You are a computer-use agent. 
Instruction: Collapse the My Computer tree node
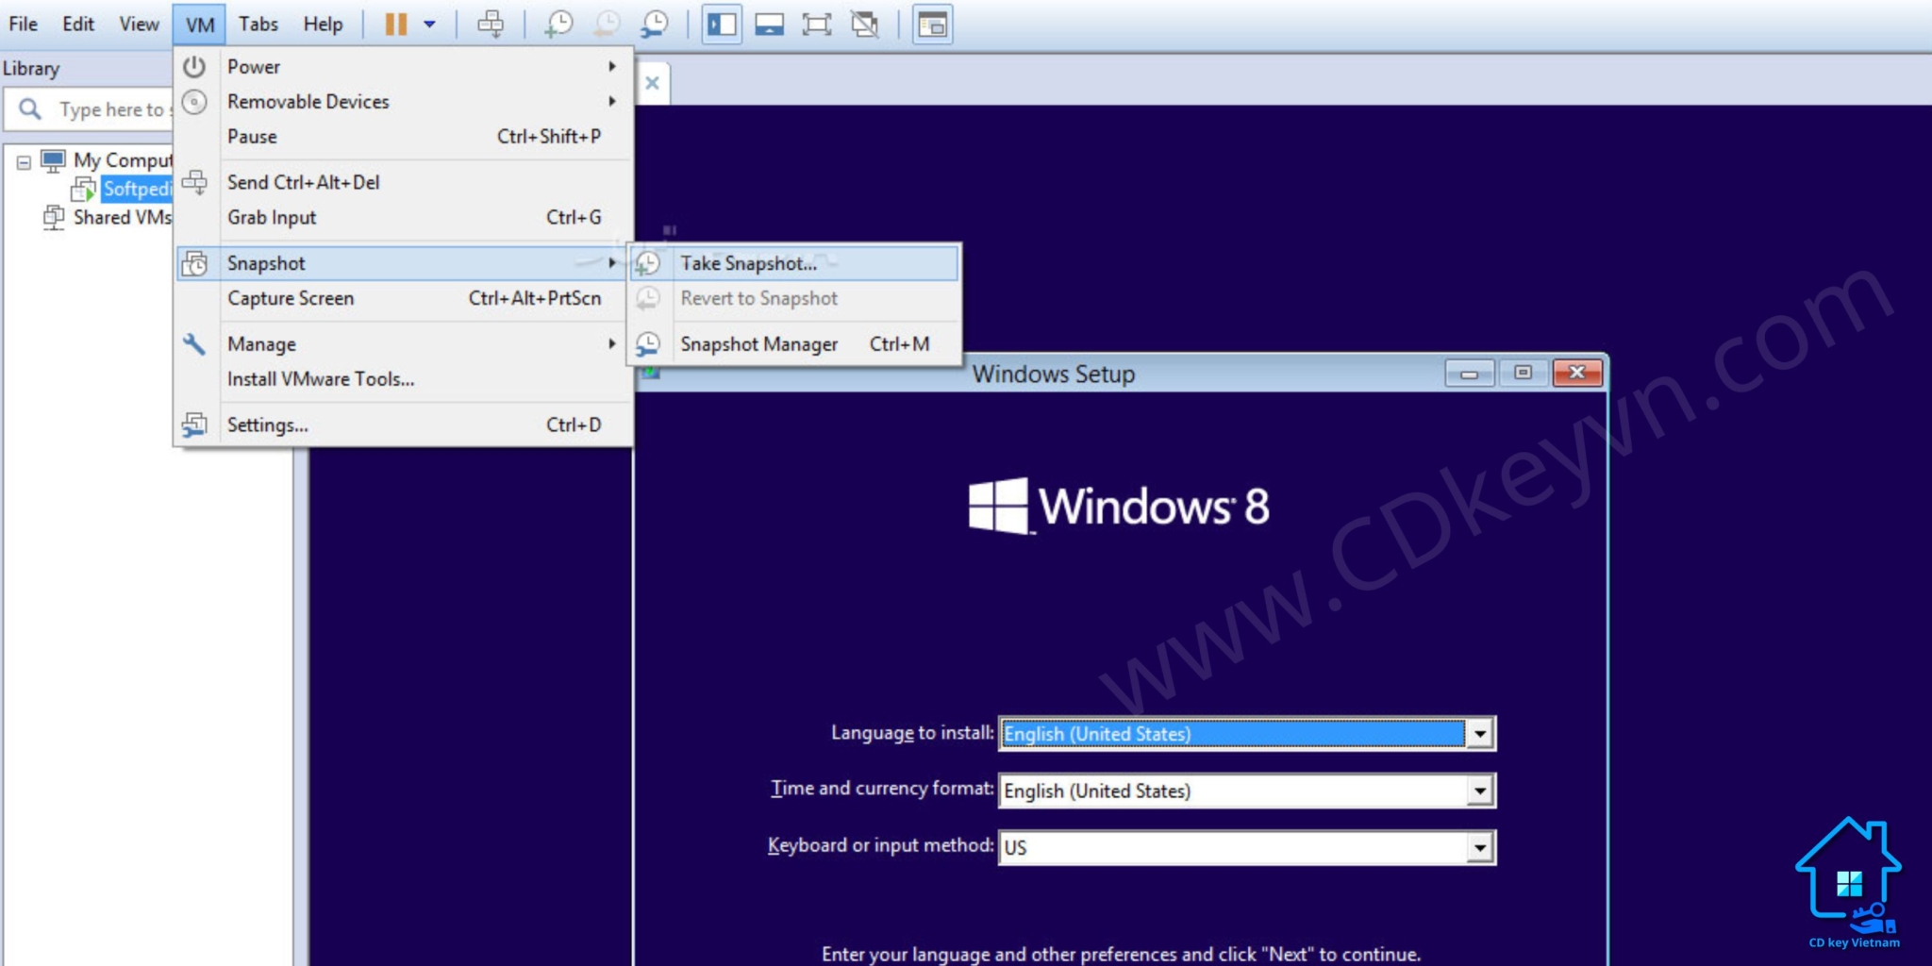(23, 159)
